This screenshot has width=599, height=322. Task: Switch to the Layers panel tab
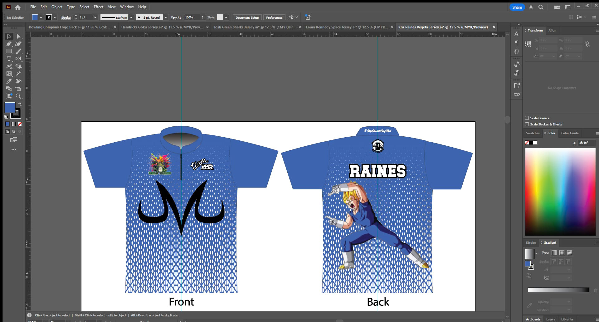tap(550, 319)
